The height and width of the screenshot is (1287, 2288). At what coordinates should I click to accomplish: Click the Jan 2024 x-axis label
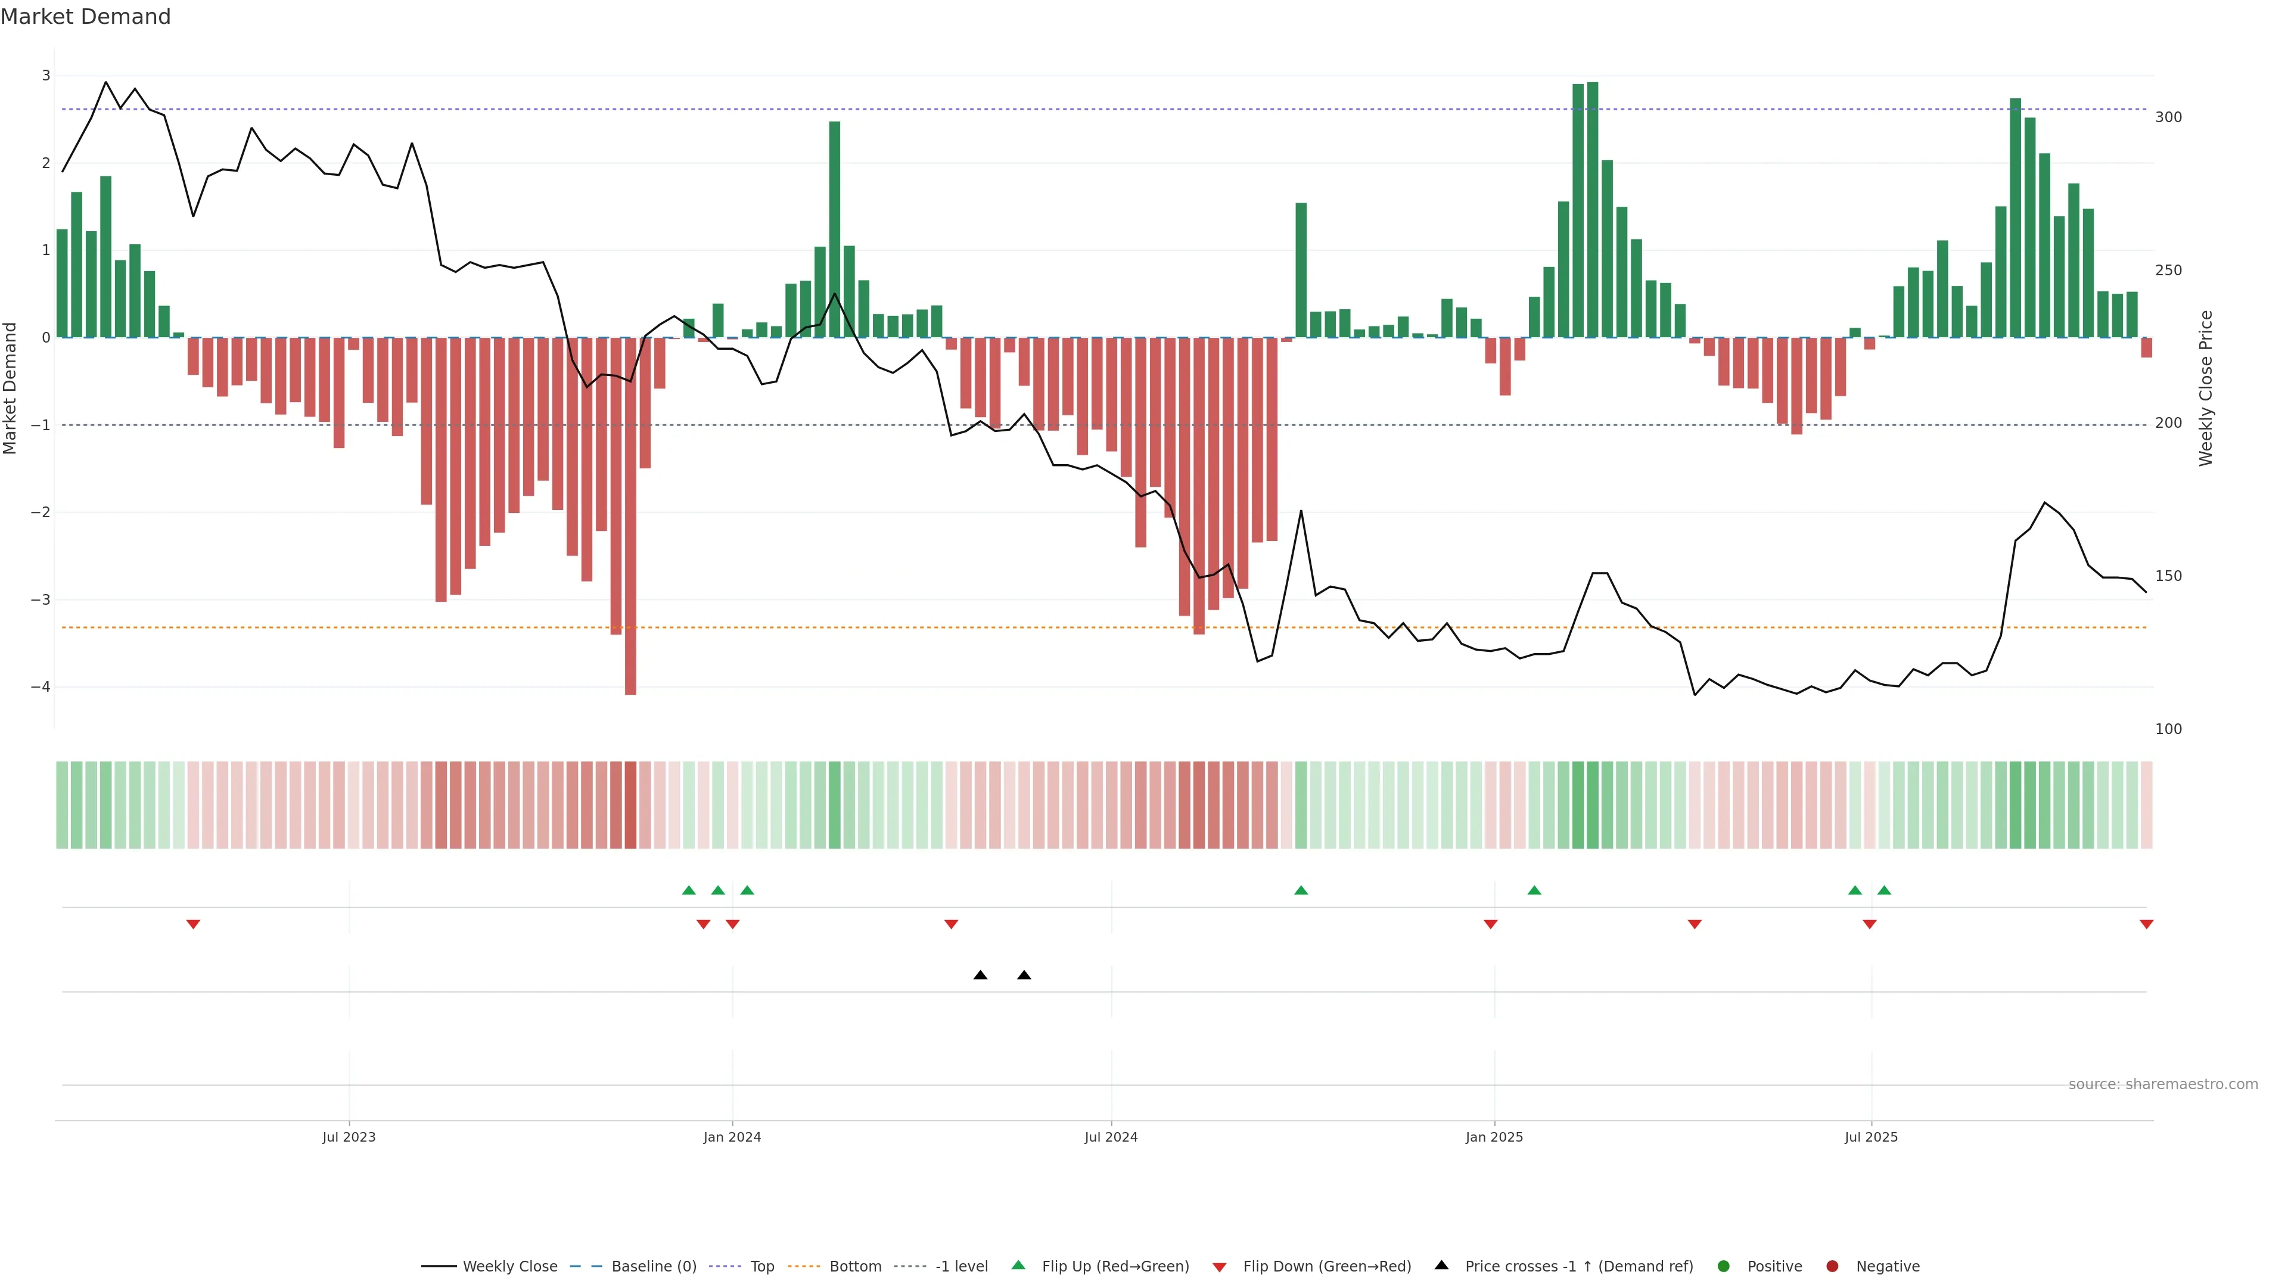tap(732, 1137)
